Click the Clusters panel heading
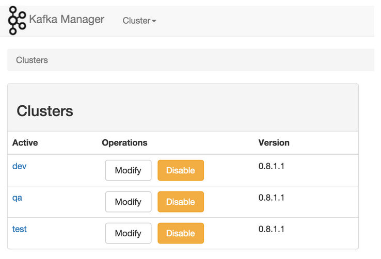Screen dimensions: 381x259 [x=45, y=111]
